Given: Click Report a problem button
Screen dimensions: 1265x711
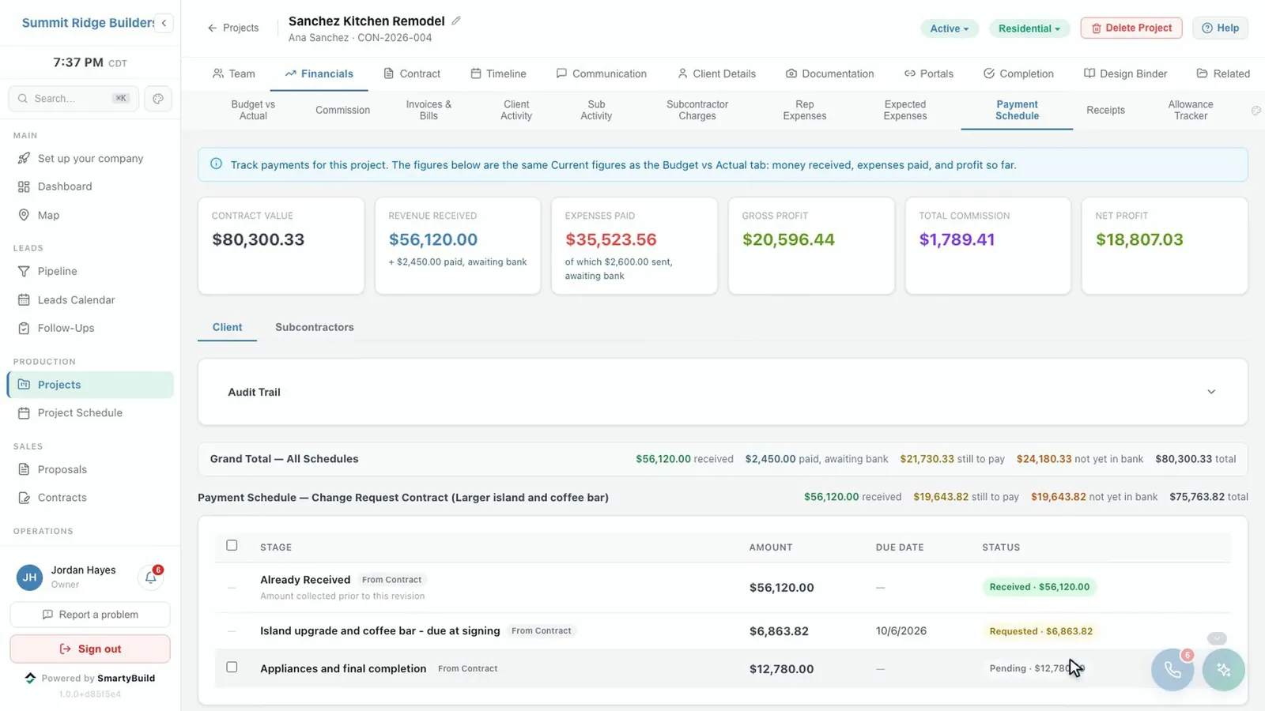Looking at the screenshot, I should pos(90,615).
